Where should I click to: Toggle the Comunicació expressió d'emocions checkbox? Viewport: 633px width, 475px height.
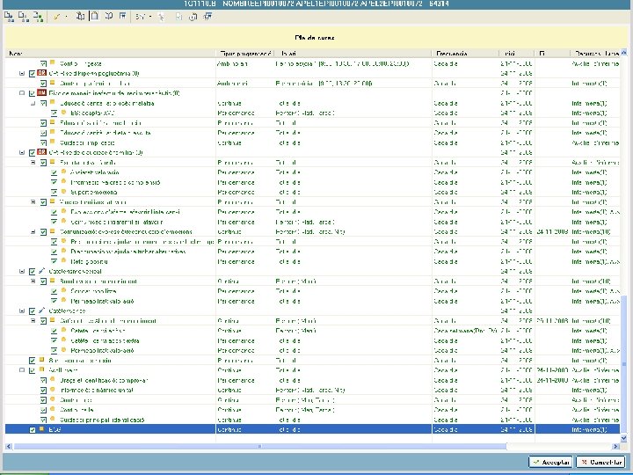click(x=43, y=232)
